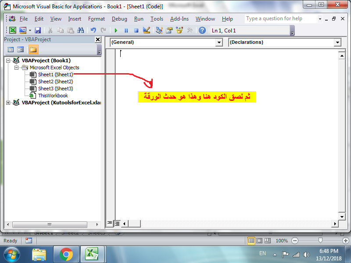Open the Insert menu
Viewport: 351px width, 263px height.
point(75,19)
